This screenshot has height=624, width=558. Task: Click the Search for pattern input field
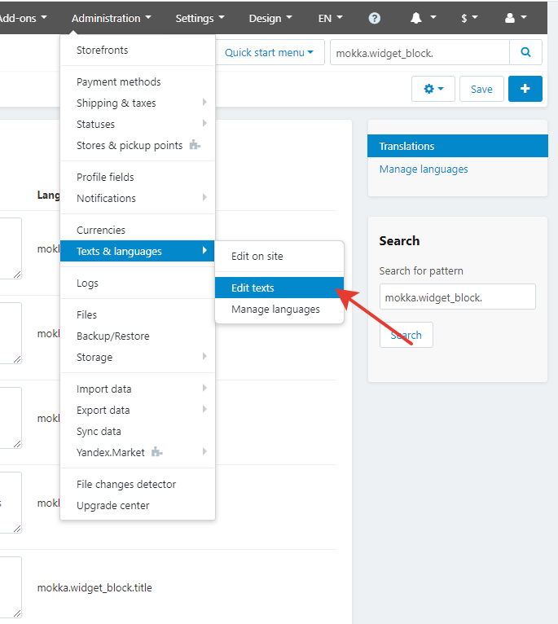[457, 297]
